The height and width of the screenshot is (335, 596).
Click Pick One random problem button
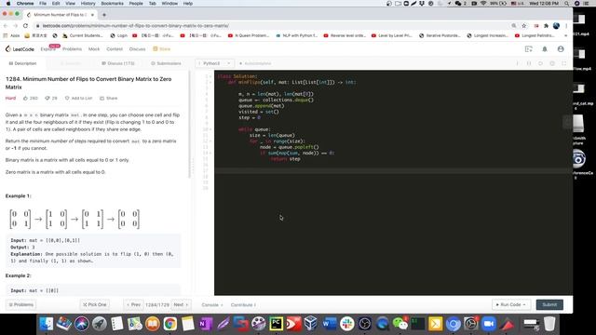tap(95, 304)
